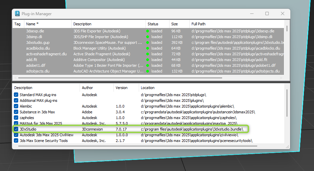The image size is (314, 171).
Task: Click green status dot for 3dsimp.dli
Action: 148,37
